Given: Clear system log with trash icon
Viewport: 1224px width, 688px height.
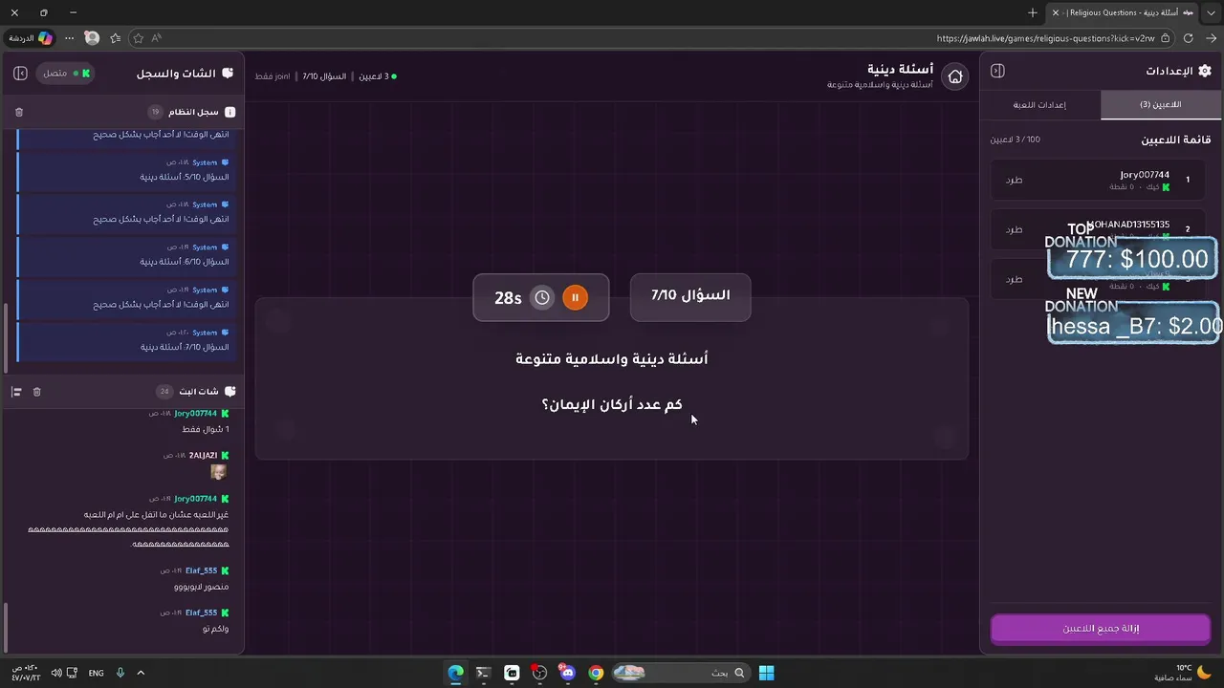Looking at the screenshot, I should pos(19,112).
